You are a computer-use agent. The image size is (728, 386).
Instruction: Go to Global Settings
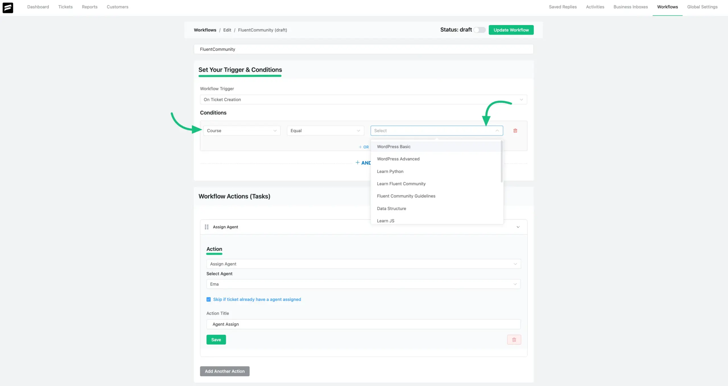[702, 7]
